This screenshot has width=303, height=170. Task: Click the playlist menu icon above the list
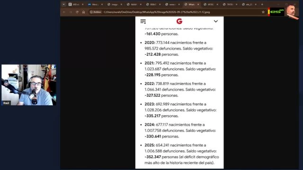coord(143,21)
